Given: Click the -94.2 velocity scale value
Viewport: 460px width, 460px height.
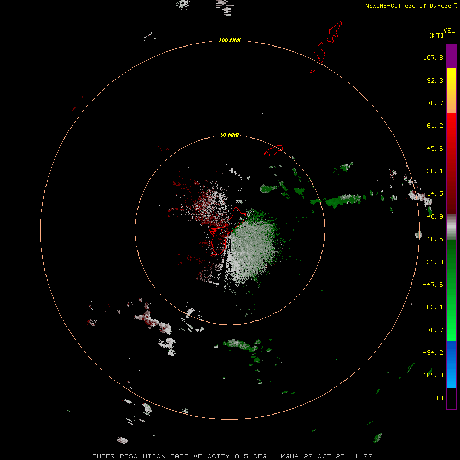Looking at the screenshot, I should pos(433,353).
